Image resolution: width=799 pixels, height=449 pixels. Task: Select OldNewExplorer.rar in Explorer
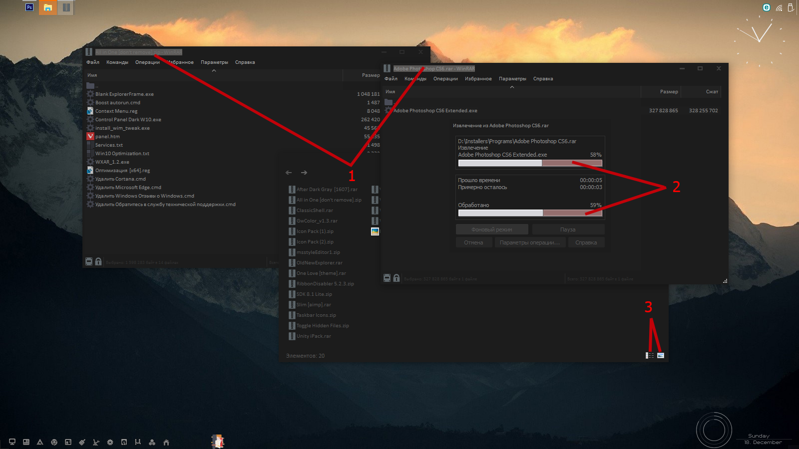point(316,263)
